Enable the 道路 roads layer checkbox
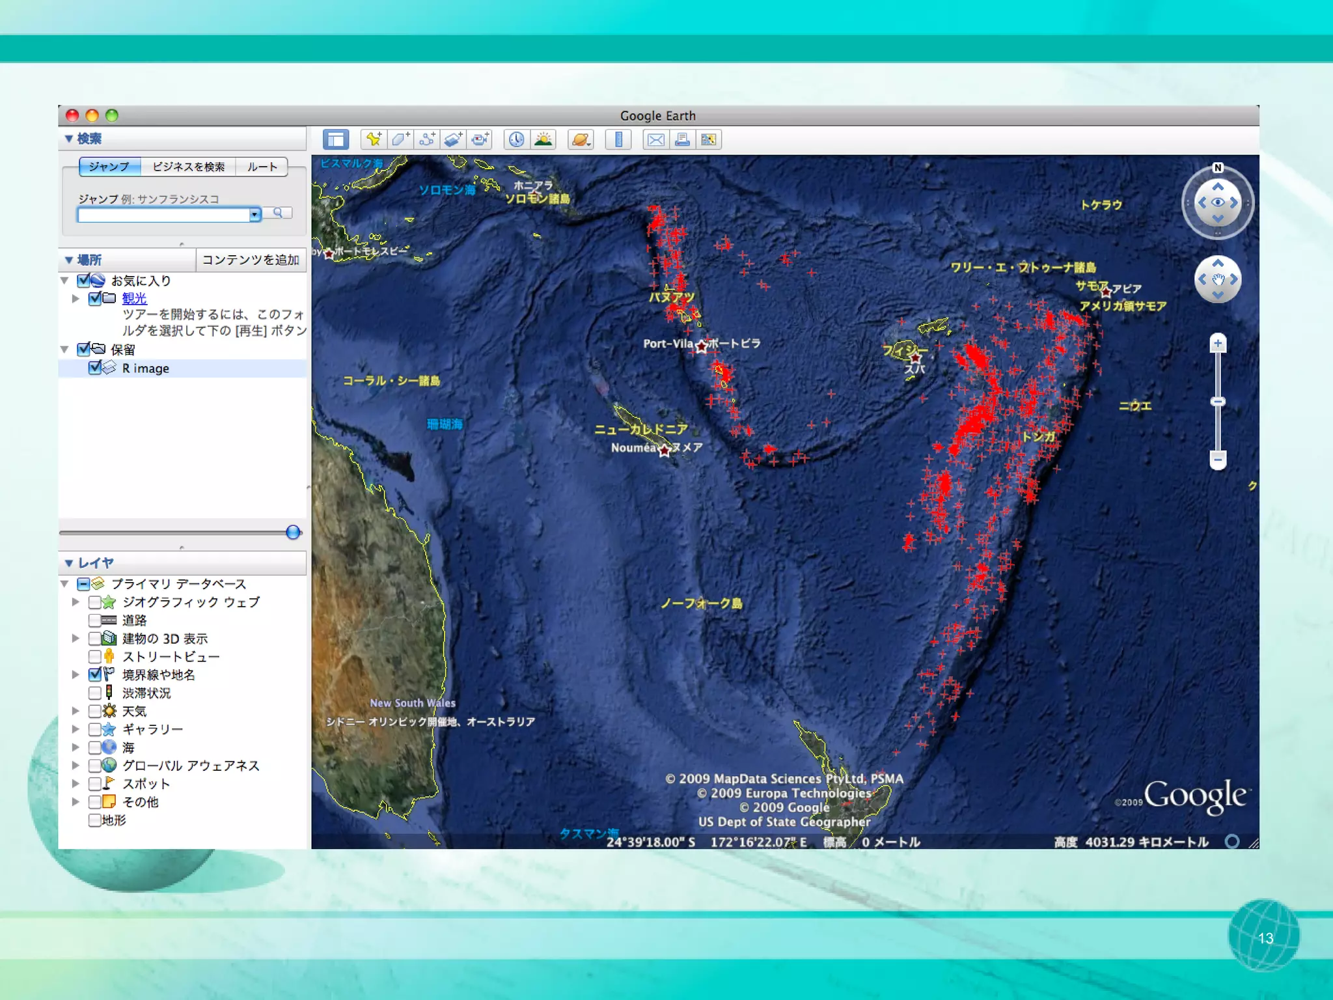The image size is (1333, 1000). coord(95,620)
